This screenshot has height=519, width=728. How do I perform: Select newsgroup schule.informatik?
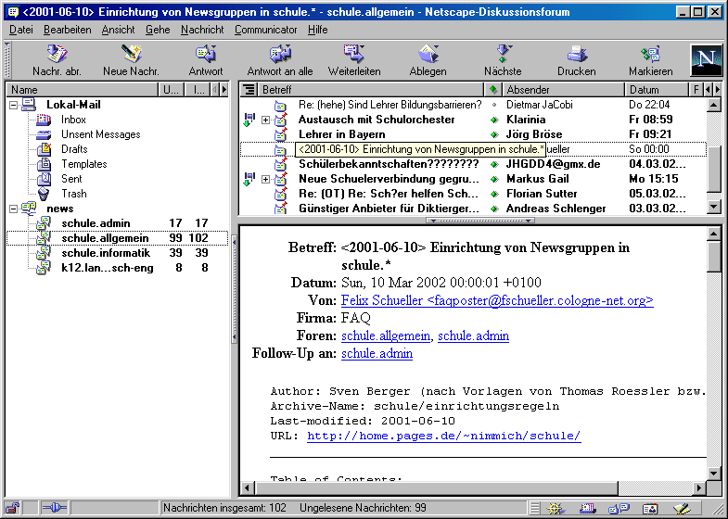point(106,253)
